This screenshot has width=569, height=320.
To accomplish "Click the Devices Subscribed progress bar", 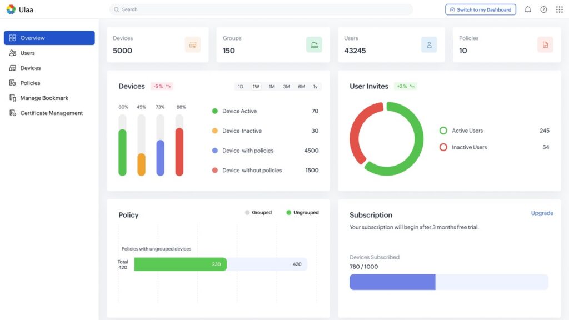I will pos(448,282).
